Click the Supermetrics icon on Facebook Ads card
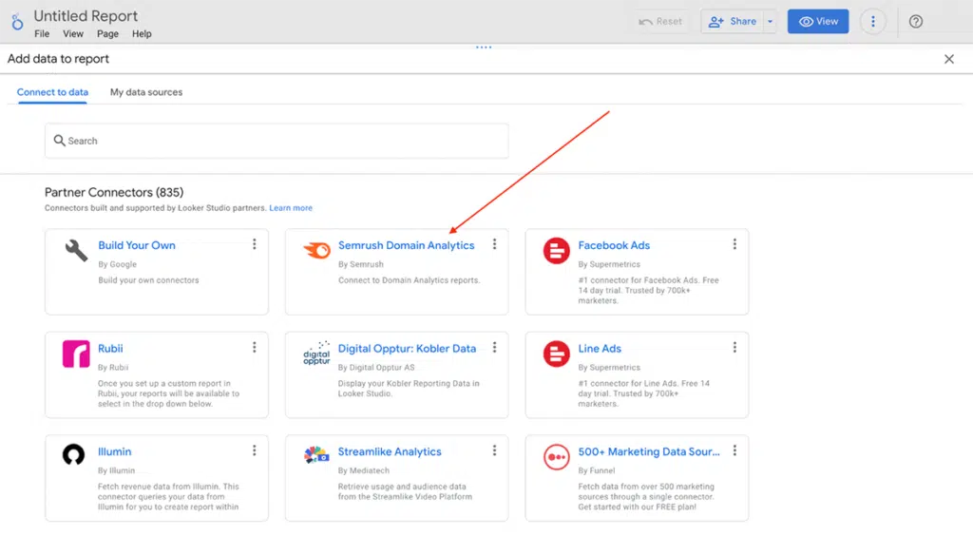 coord(557,251)
